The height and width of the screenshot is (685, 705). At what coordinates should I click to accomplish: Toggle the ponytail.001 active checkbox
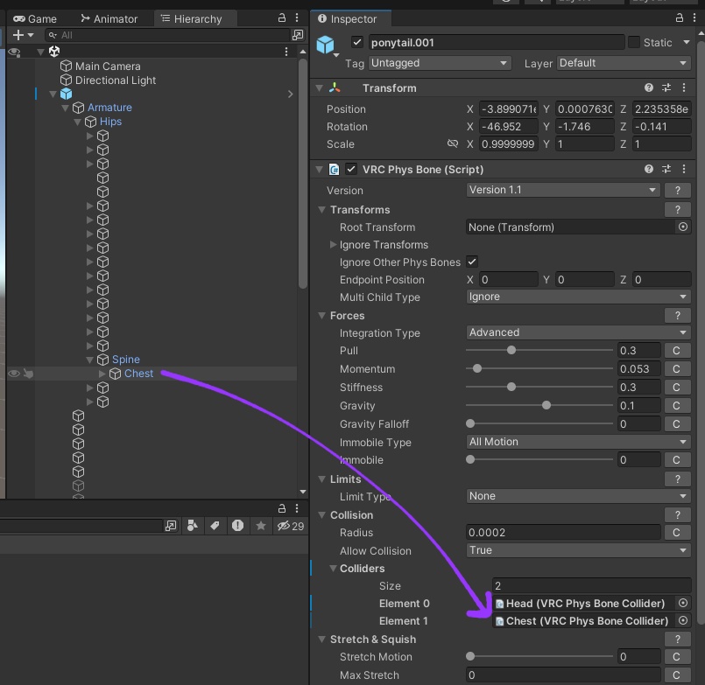pyautogui.click(x=357, y=42)
